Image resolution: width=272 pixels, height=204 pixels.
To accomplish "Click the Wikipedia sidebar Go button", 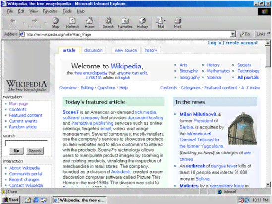I will coord(16,151).
